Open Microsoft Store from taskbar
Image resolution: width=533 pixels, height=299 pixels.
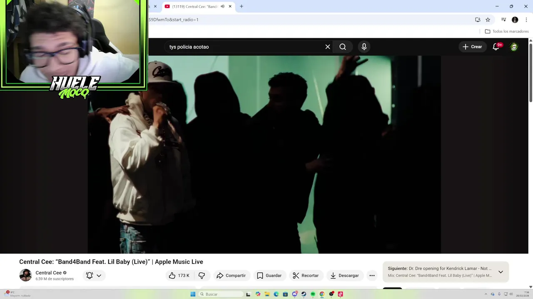[x=285, y=294]
